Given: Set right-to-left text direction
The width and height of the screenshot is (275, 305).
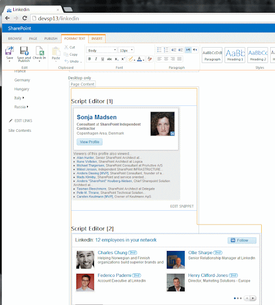Looking at the screenshot, I should 195,50.
